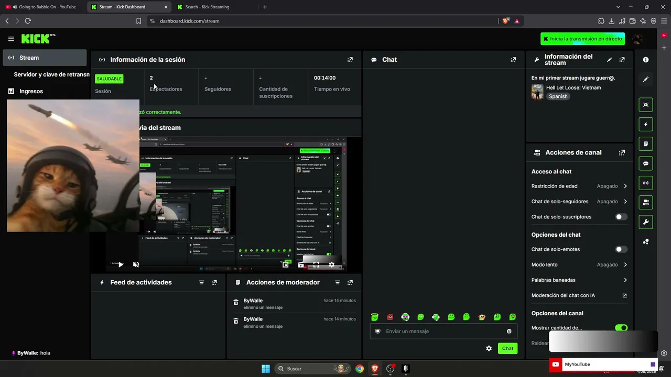Expand Restricción de edad options

click(579, 186)
